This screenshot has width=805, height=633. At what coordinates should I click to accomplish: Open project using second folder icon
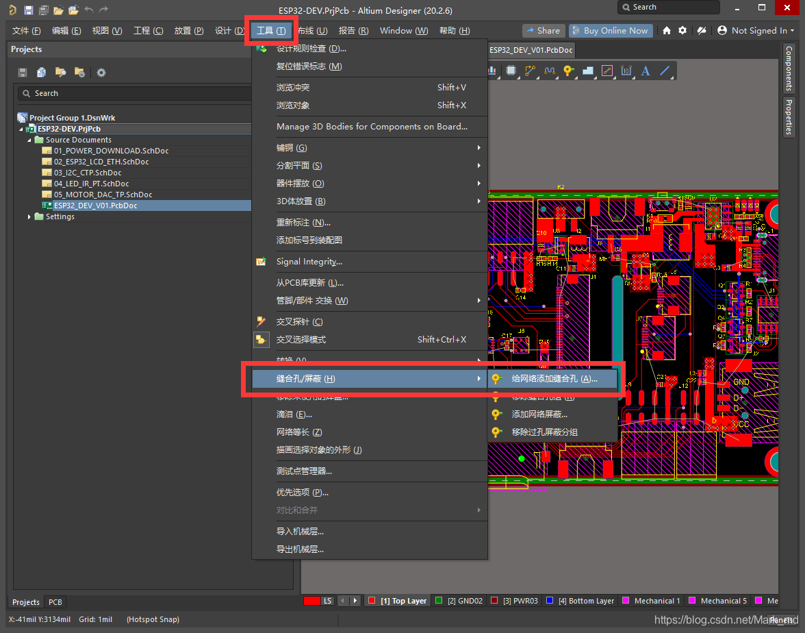tap(73, 10)
